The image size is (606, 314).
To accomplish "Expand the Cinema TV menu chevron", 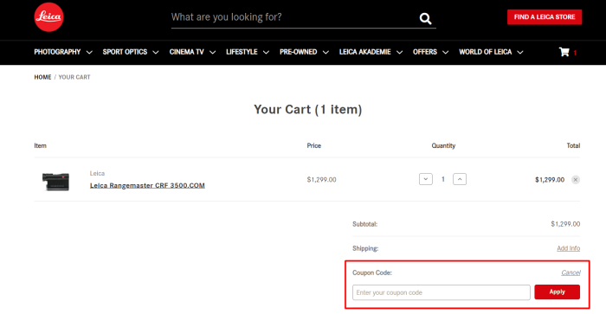I will tap(213, 52).
